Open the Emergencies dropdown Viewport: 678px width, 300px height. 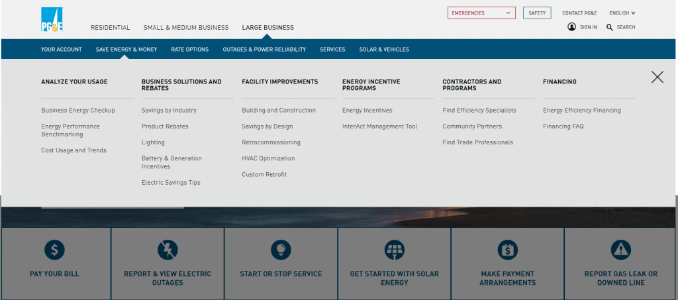point(482,13)
